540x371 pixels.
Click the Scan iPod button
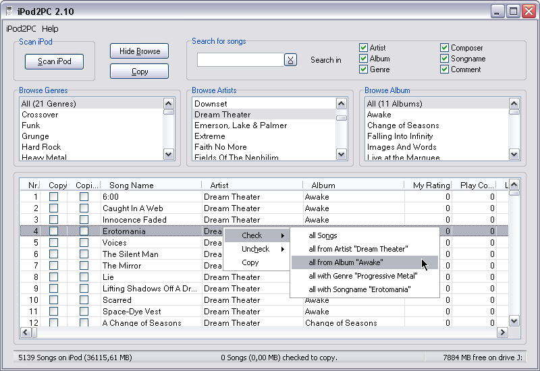(55, 61)
